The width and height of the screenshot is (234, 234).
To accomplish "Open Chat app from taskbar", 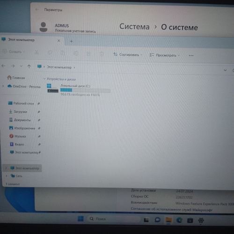I will (x=158, y=220).
